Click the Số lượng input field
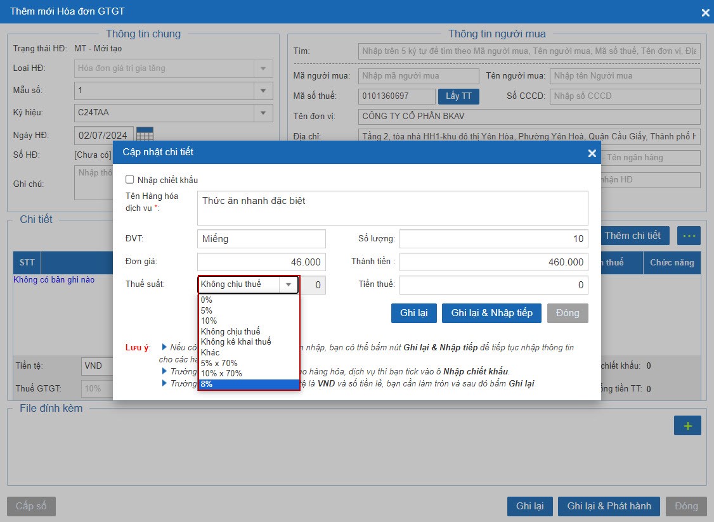Viewport: 714px width, 522px height. pyautogui.click(x=493, y=239)
